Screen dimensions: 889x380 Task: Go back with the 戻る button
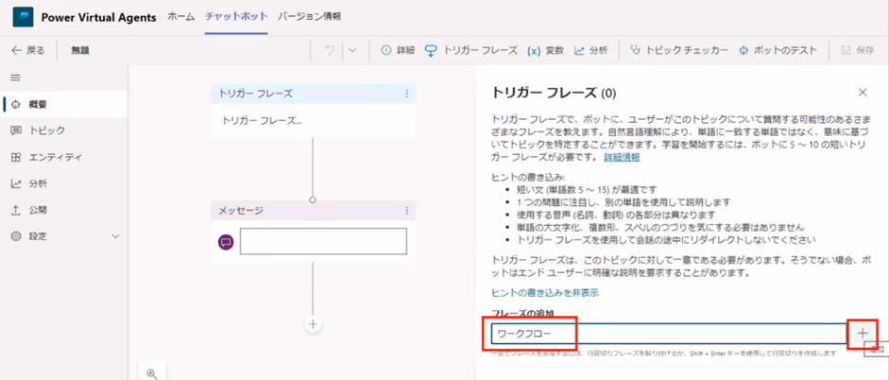(x=28, y=50)
